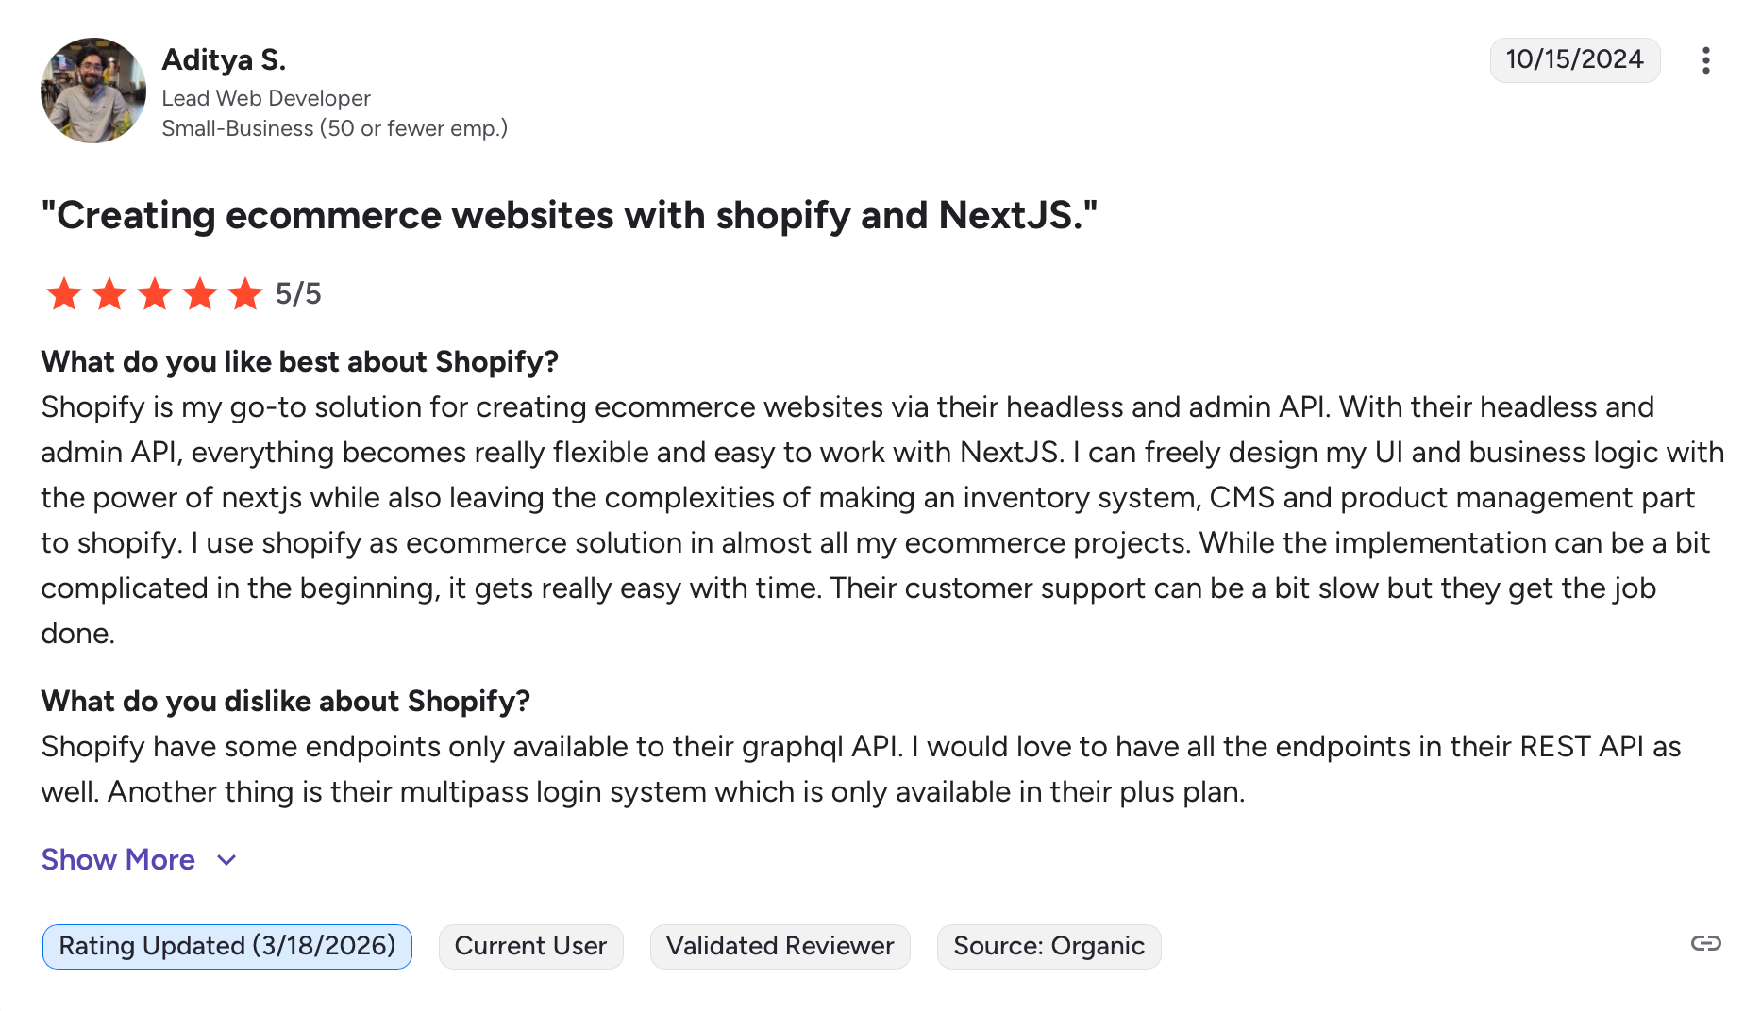1761x1011 pixels.
Task: Click the chevron beside Show More
Action: point(226,860)
